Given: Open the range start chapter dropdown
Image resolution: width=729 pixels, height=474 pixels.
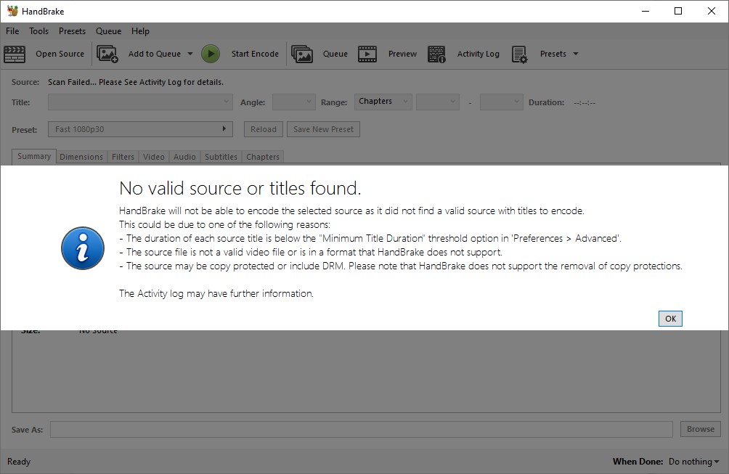Looking at the screenshot, I should (438, 102).
